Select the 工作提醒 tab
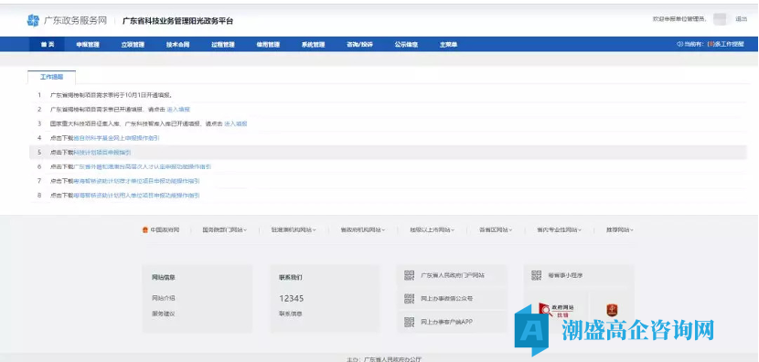Screen dimensions: 759x362 [x=51, y=77]
